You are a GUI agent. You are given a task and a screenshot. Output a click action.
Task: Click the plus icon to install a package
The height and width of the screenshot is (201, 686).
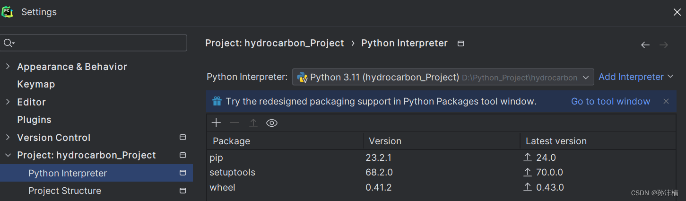(x=216, y=123)
